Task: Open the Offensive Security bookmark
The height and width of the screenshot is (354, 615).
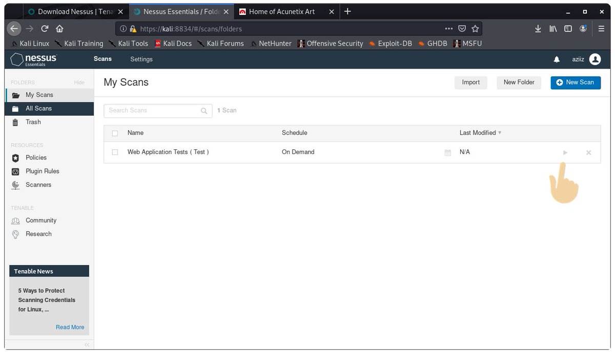Action: [330, 44]
